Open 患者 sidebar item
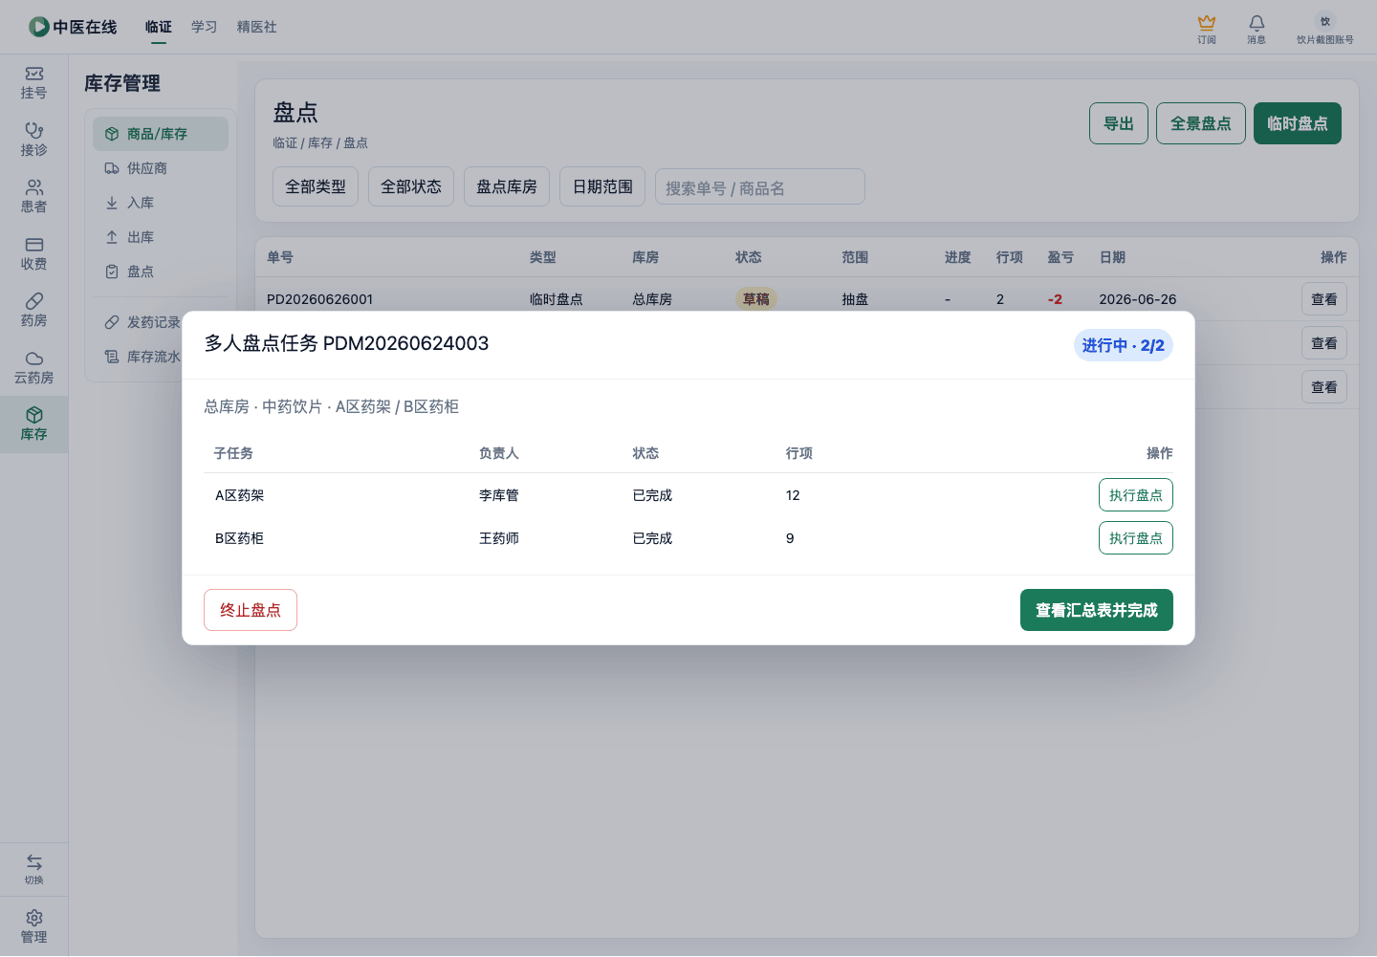Screen dimensions: 1377x957 33,197
